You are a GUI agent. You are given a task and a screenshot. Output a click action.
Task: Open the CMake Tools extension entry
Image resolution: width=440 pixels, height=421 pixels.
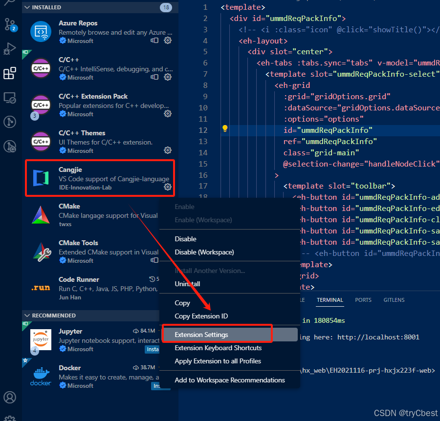pos(91,252)
